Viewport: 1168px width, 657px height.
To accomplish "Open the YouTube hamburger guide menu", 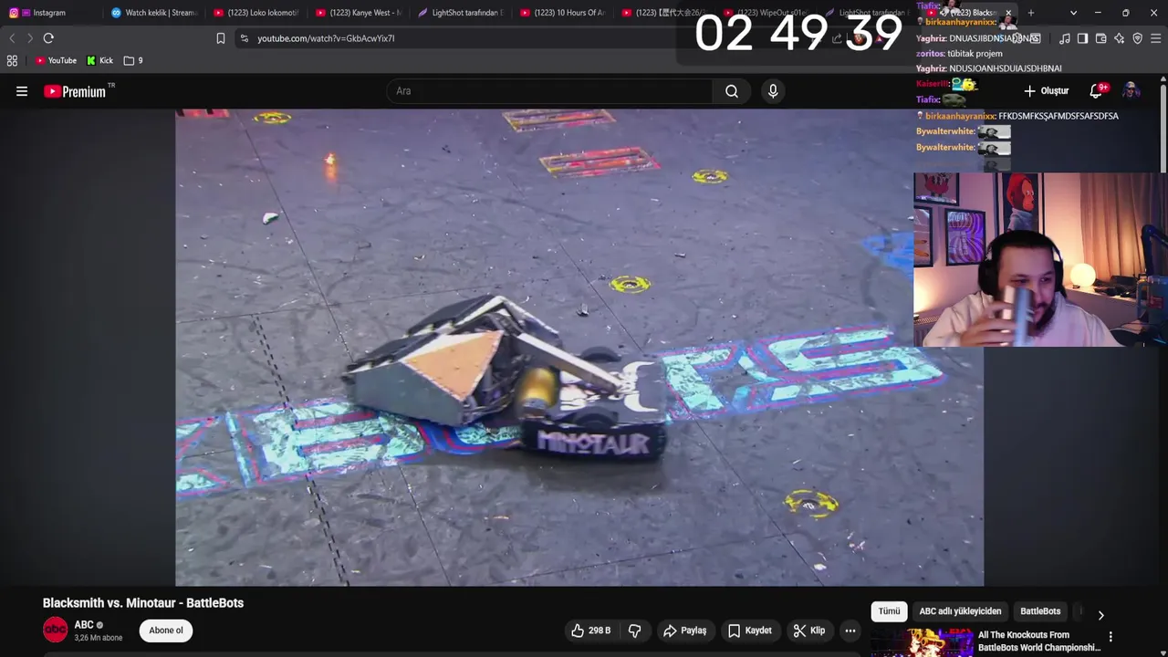I will [x=22, y=91].
